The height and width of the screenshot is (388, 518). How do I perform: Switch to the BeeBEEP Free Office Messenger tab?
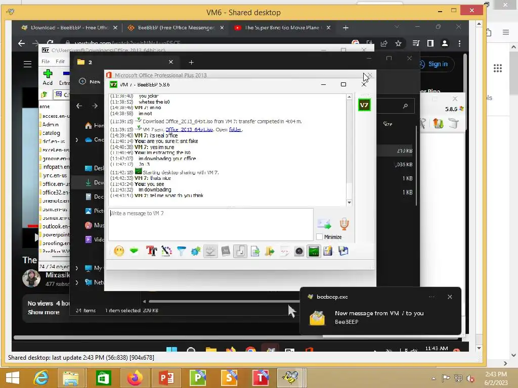(176, 28)
